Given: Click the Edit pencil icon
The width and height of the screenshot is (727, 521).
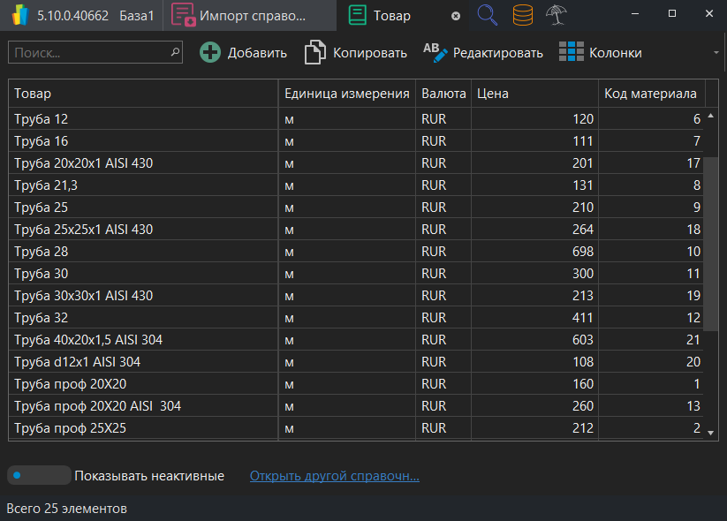Looking at the screenshot, I should (x=435, y=52).
